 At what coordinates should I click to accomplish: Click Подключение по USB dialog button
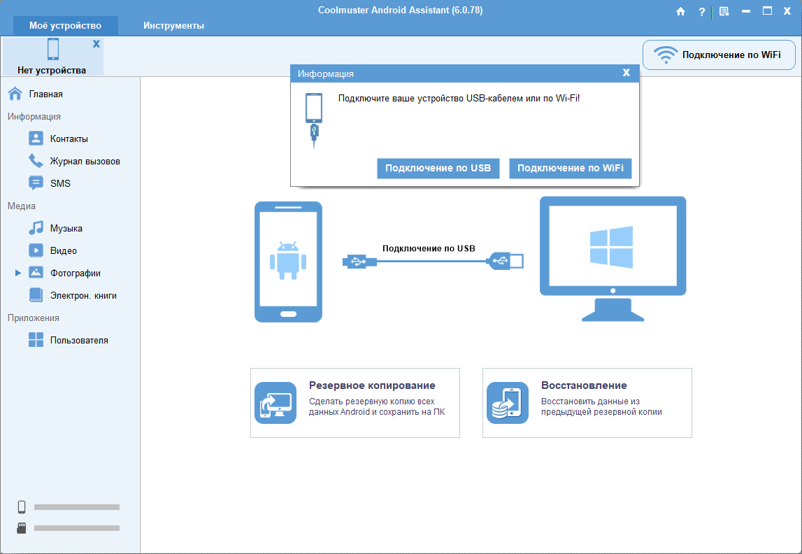[438, 169]
